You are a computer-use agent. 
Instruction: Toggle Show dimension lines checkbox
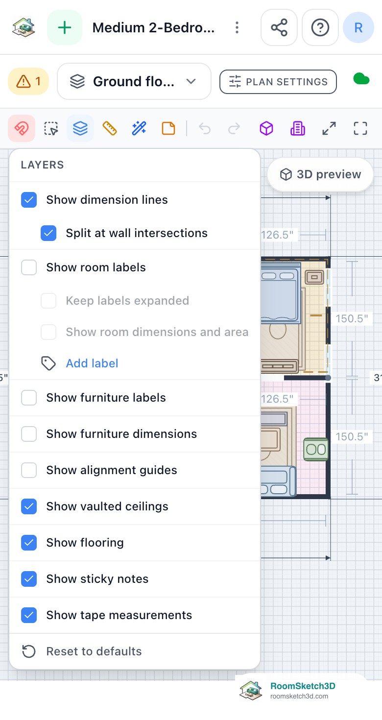tap(29, 200)
